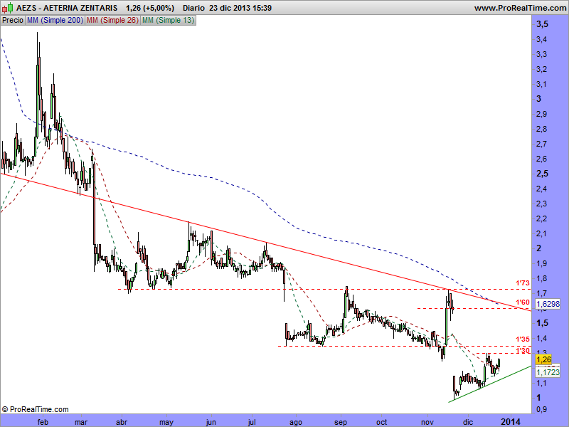
Task: Click the 1,5 price axis label
Action: (x=542, y=323)
